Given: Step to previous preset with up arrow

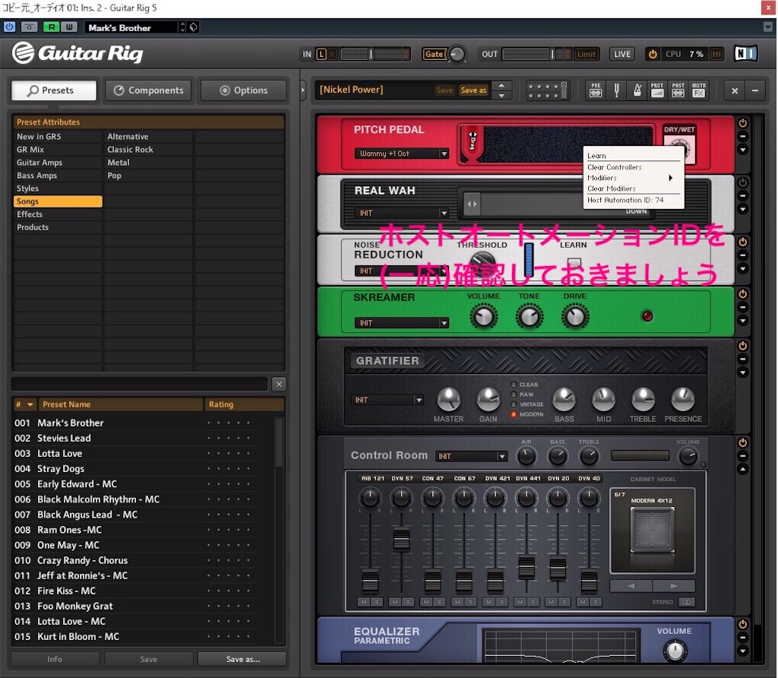Looking at the screenshot, I should click(501, 85).
